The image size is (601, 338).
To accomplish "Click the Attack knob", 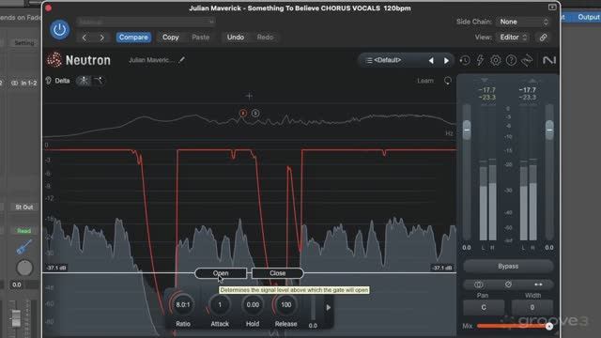I will [220, 305].
